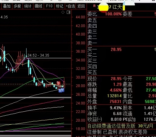Screen dimensions: 156x137
Task: Click the 卖五 order book row
Action: (122, 20)
